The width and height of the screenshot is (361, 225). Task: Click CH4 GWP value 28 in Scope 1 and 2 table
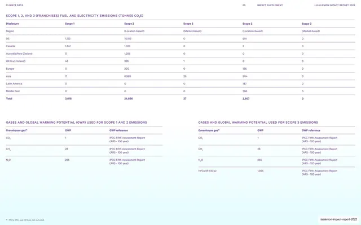[x=67, y=149]
